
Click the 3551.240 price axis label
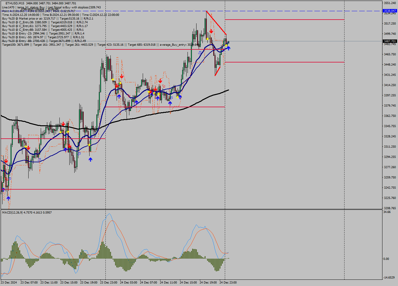[390, 3]
